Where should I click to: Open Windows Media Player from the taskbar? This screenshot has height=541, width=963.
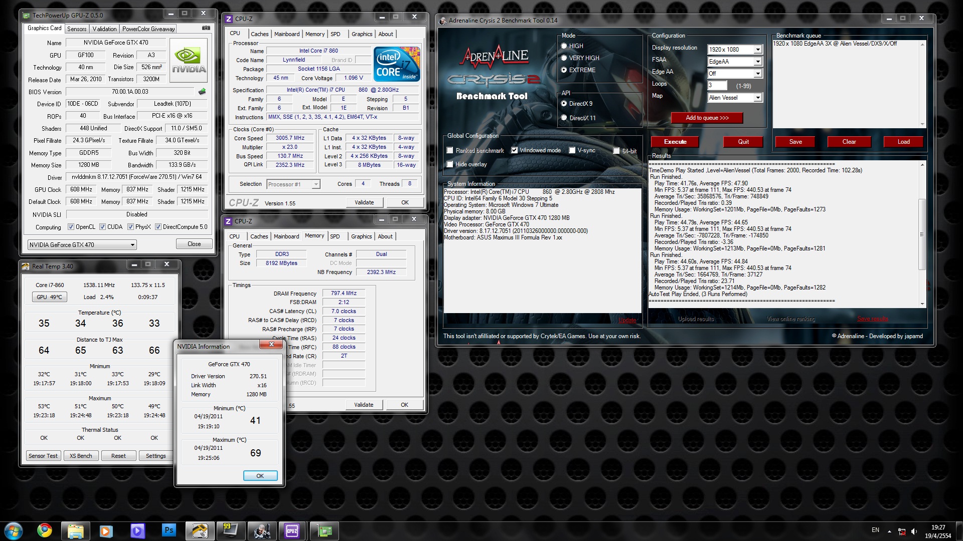tap(106, 530)
